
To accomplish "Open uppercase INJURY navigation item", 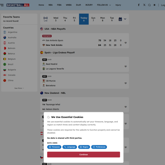I will click(89, 5).
